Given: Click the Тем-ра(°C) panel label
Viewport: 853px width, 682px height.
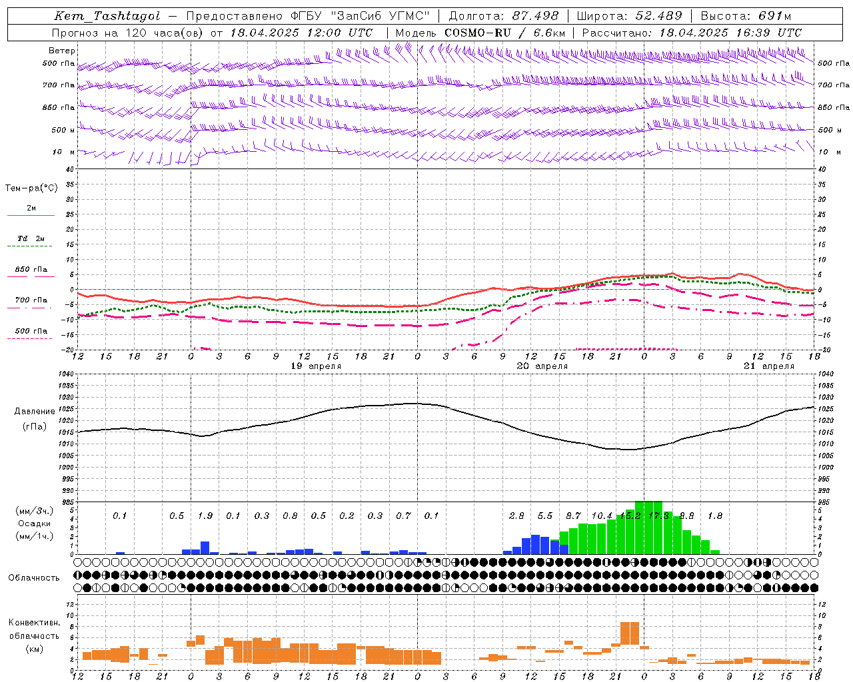Looking at the screenshot, I should [x=31, y=188].
